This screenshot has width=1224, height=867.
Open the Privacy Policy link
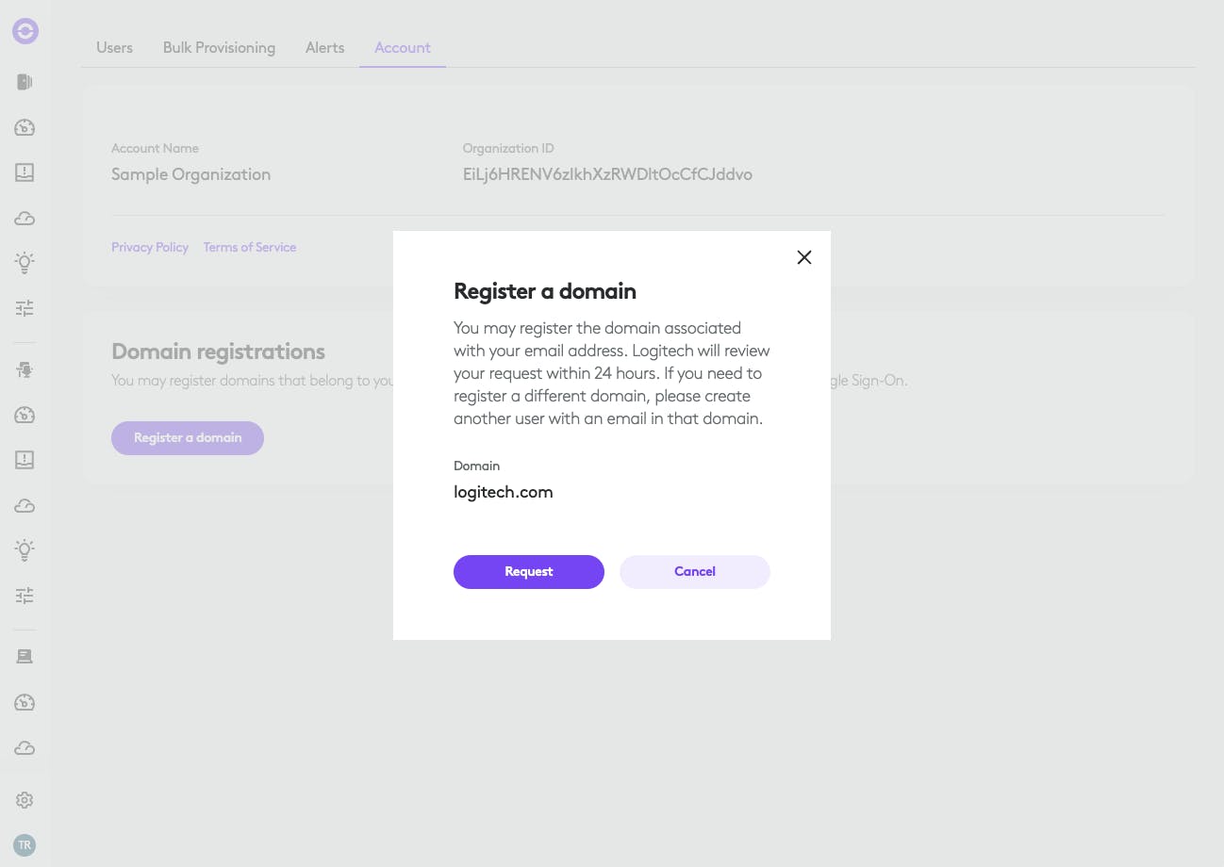click(x=150, y=247)
